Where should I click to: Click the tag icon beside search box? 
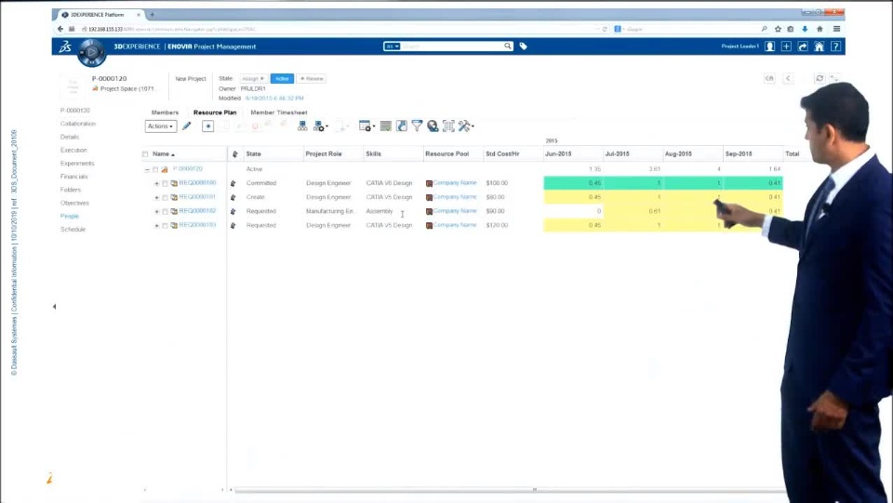pos(523,46)
